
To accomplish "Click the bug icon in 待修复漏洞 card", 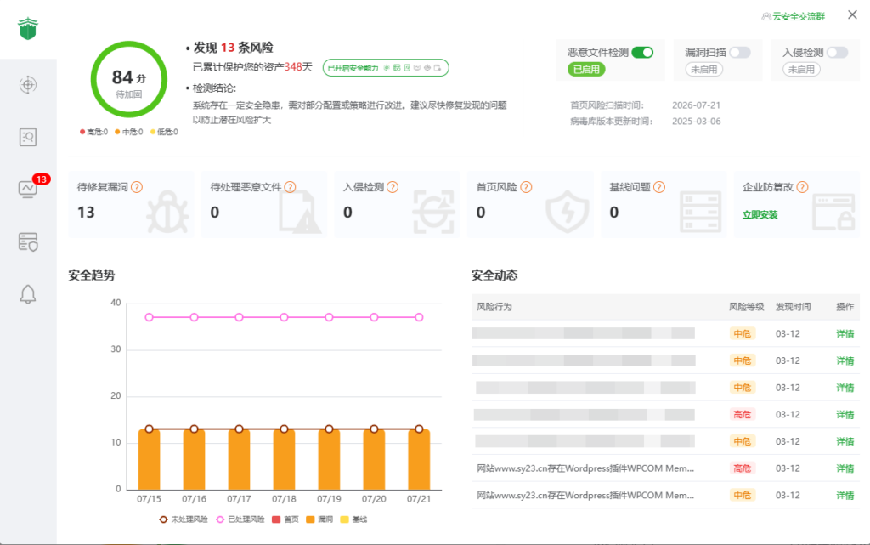I will point(167,212).
